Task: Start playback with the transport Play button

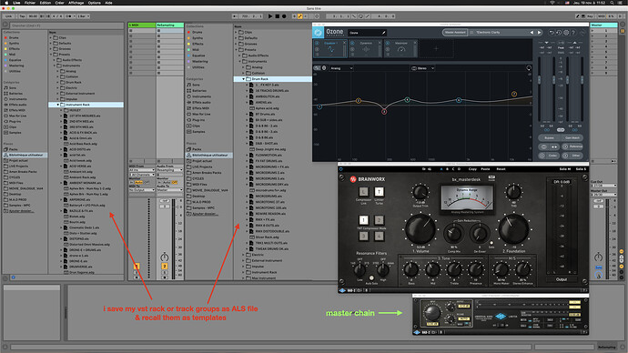Action: click(270, 16)
